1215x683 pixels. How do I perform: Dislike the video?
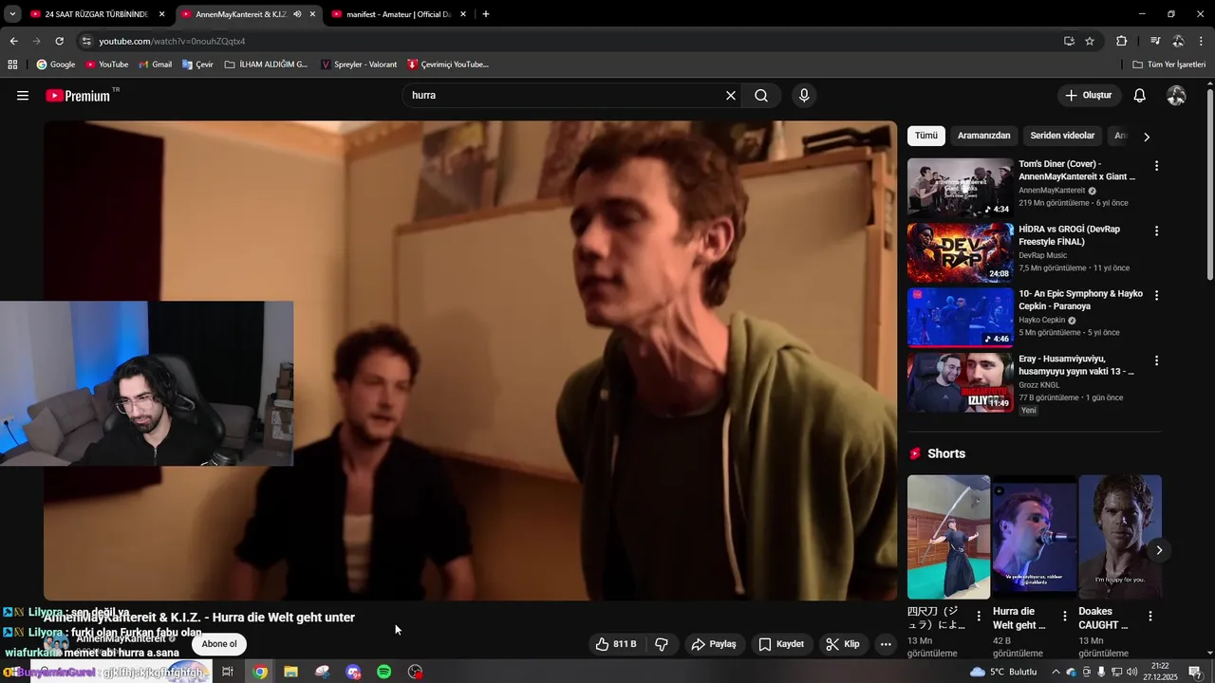(x=662, y=644)
